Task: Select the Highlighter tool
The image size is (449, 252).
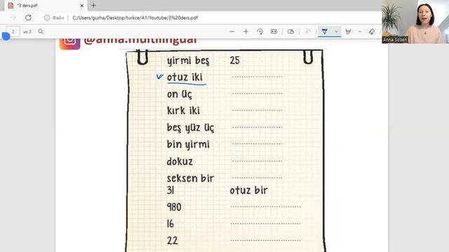Action: (348, 31)
